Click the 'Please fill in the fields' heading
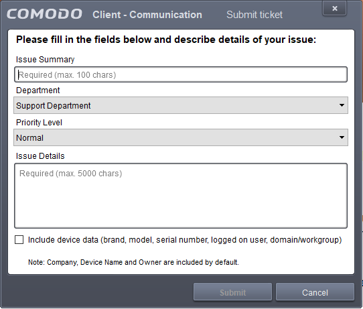Image resolution: width=363 pixels, height=309 pixels. [166, 40]
